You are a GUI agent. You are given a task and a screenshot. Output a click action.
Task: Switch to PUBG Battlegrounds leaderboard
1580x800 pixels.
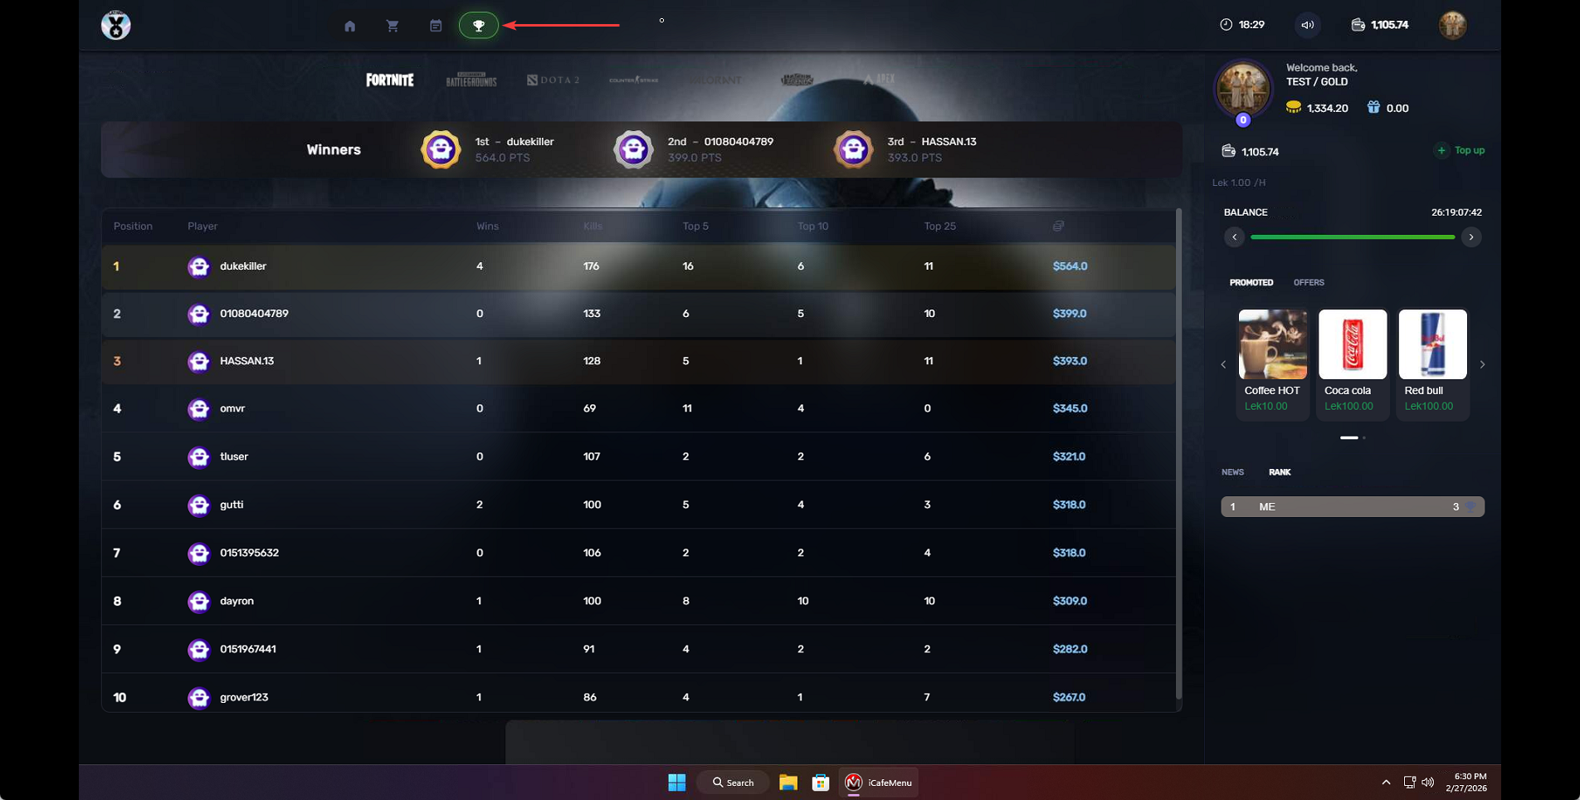coord(471,80)
